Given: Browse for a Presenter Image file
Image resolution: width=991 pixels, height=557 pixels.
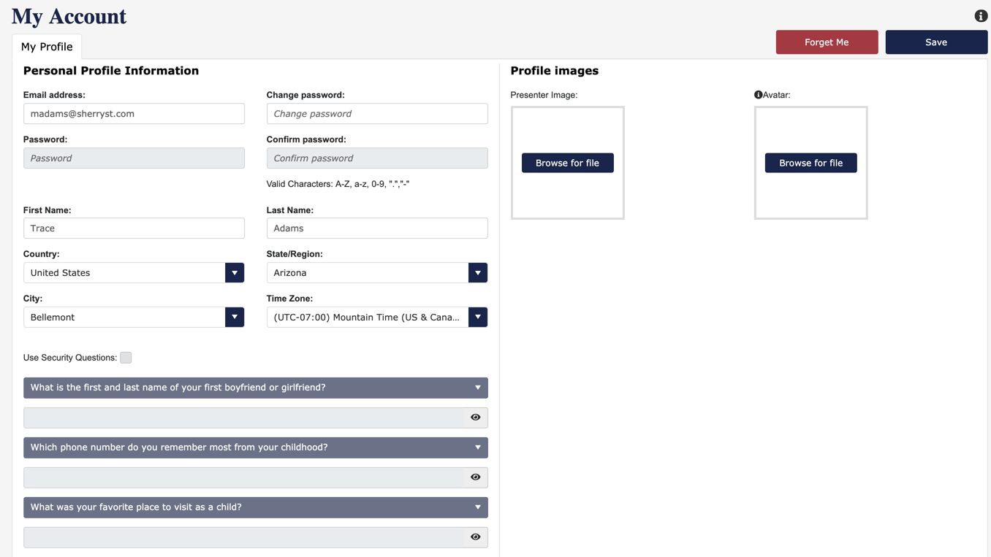Looking at the screenshot, I should coord(567,163).
